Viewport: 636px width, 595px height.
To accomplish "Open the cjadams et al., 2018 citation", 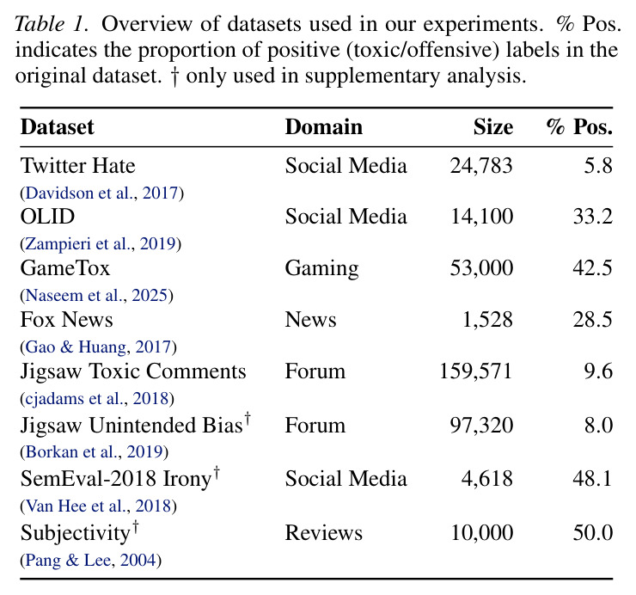I will 97,399.
